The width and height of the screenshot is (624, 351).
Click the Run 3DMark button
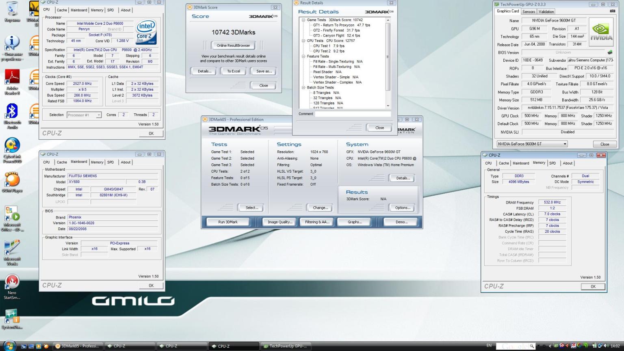[228, 222]
